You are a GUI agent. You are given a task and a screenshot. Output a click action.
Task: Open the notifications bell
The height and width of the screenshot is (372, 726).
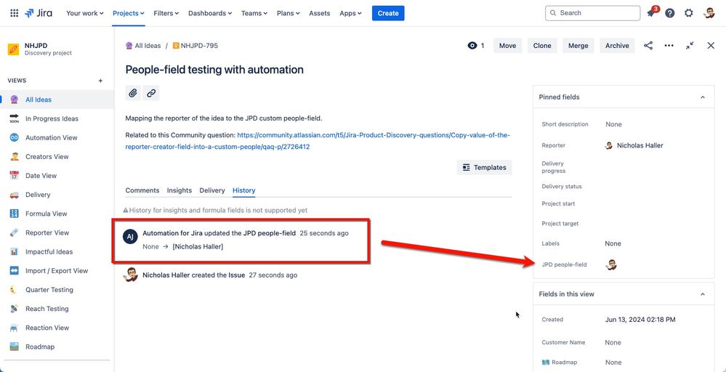point(651,13)
